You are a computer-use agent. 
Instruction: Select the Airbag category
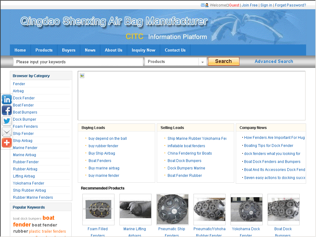pyautogui.click(x=18, y=91)
